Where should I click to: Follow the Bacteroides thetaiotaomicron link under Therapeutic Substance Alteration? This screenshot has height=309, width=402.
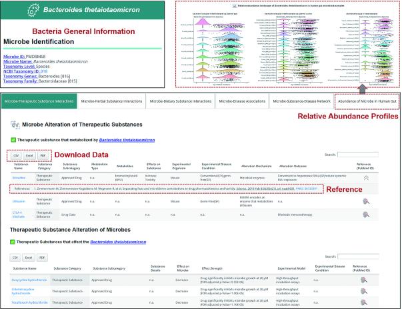tap(118, 242)
